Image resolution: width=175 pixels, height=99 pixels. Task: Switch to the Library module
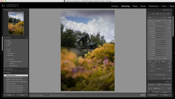pos(115,6)
